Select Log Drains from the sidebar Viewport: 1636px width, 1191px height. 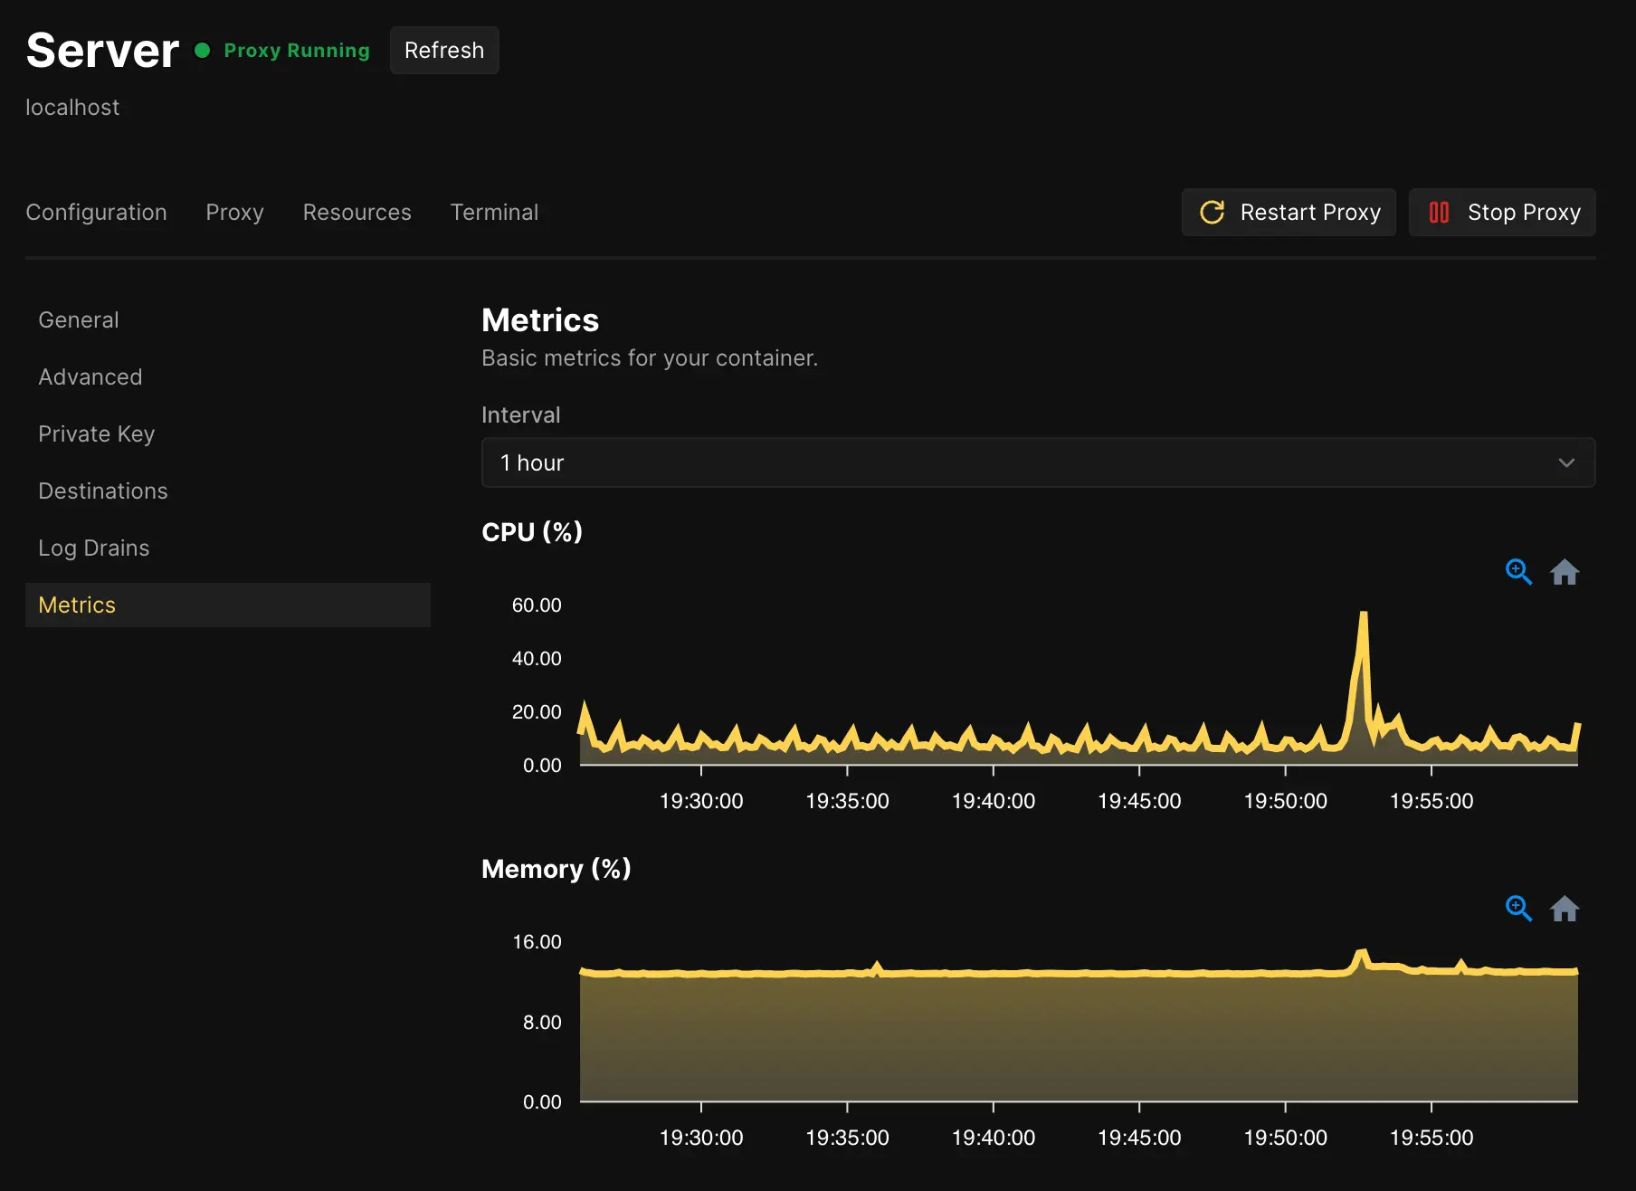coord(94,548)
